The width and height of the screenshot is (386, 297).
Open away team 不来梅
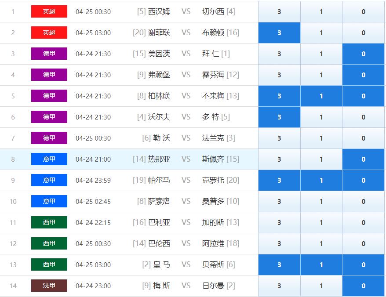pos(213,96)
